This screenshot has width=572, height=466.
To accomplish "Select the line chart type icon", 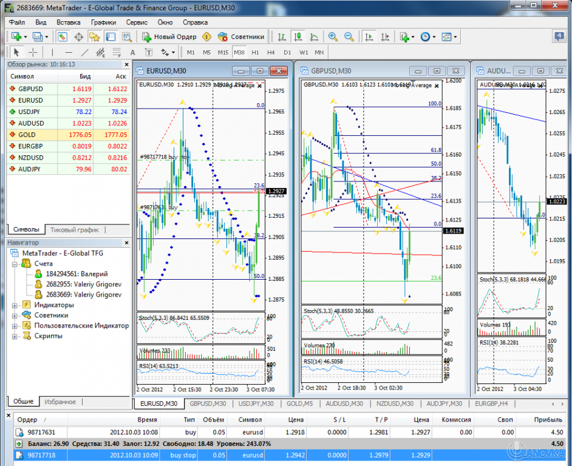I will [314, 35].
